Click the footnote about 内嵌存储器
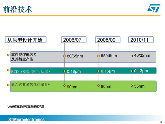The image size is (165, 124). pos(26,106)
